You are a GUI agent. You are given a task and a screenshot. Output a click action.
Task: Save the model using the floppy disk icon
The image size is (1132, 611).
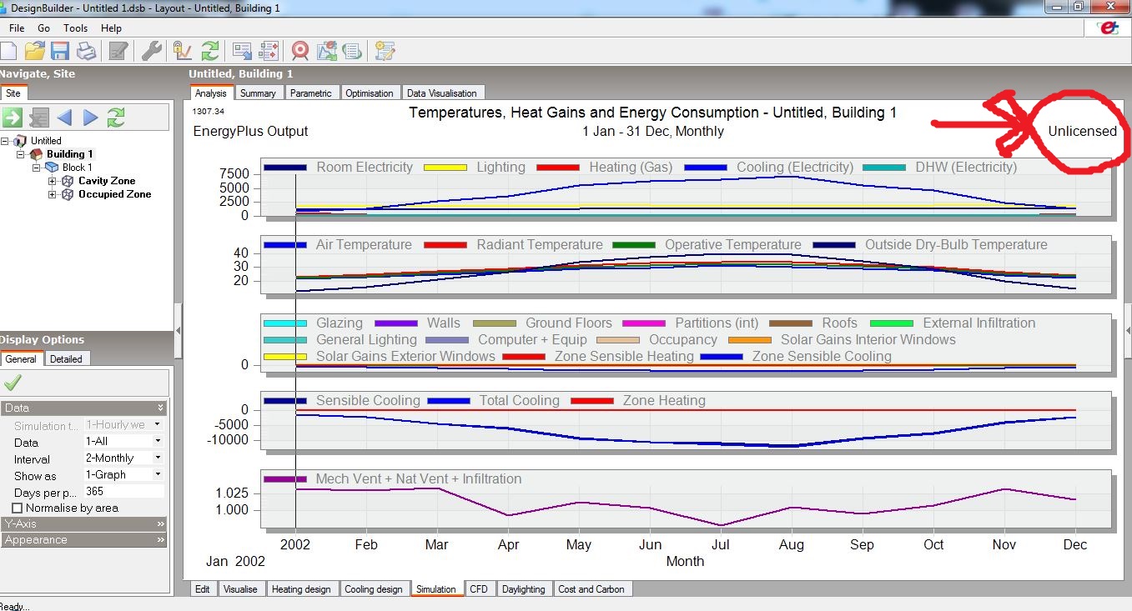[60, 51]
